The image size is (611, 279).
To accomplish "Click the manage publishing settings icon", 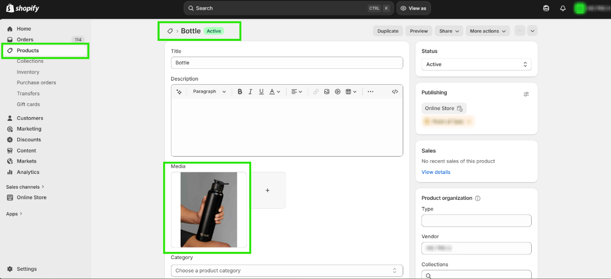I will tap(526, 94).
